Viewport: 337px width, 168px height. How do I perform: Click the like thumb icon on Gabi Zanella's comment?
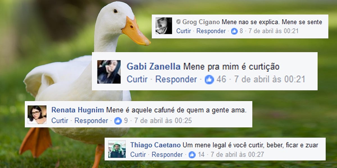coord(209,80)
